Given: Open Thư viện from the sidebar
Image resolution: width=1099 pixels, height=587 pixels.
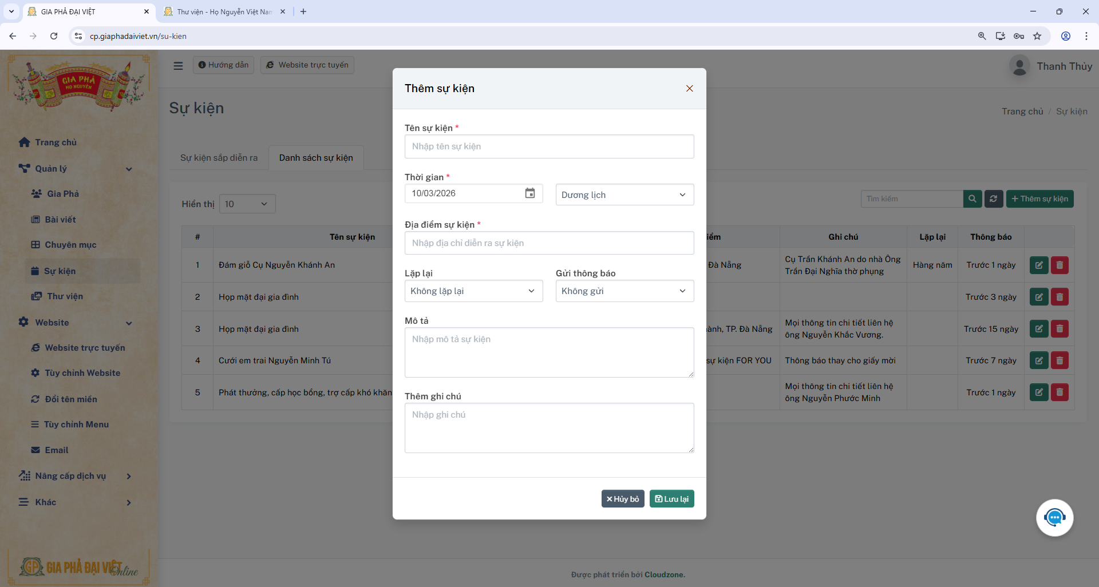Looking at the screenshot, I should (63, 296).
